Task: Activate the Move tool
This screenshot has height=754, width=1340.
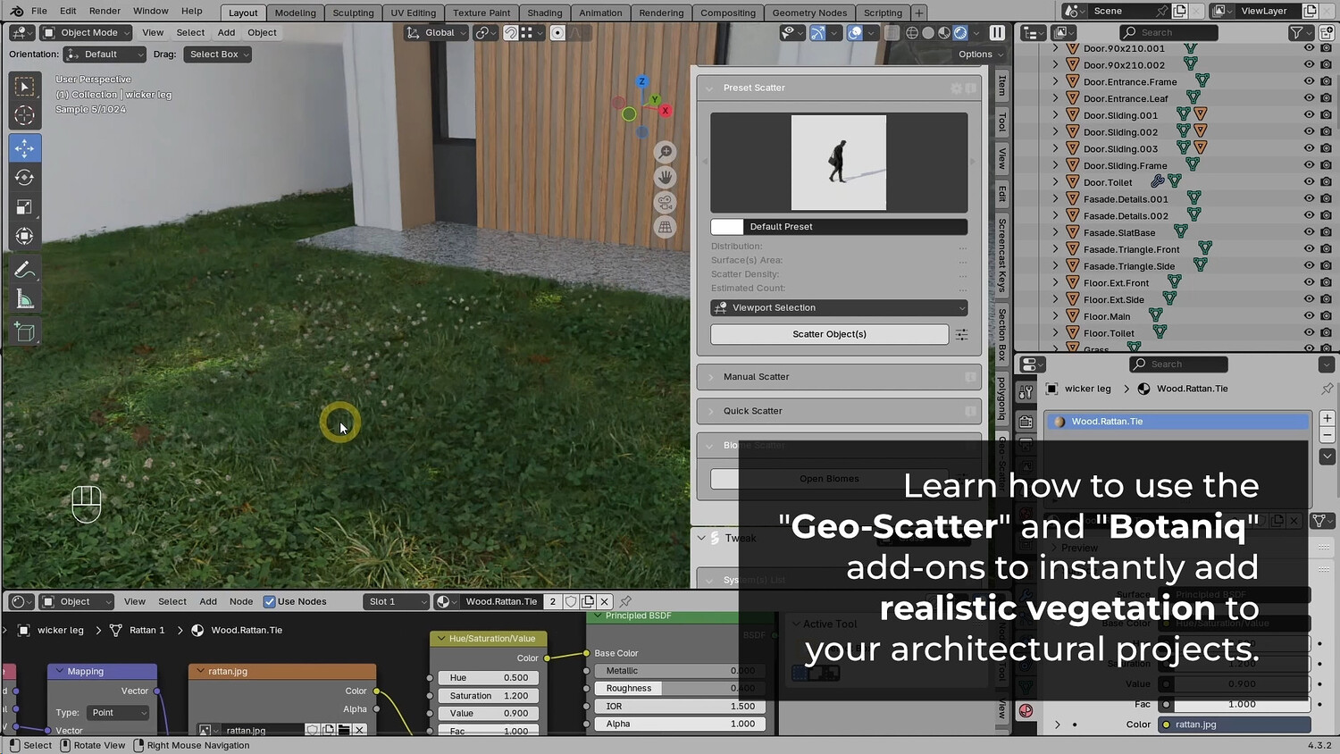Action: click(25, 147)
